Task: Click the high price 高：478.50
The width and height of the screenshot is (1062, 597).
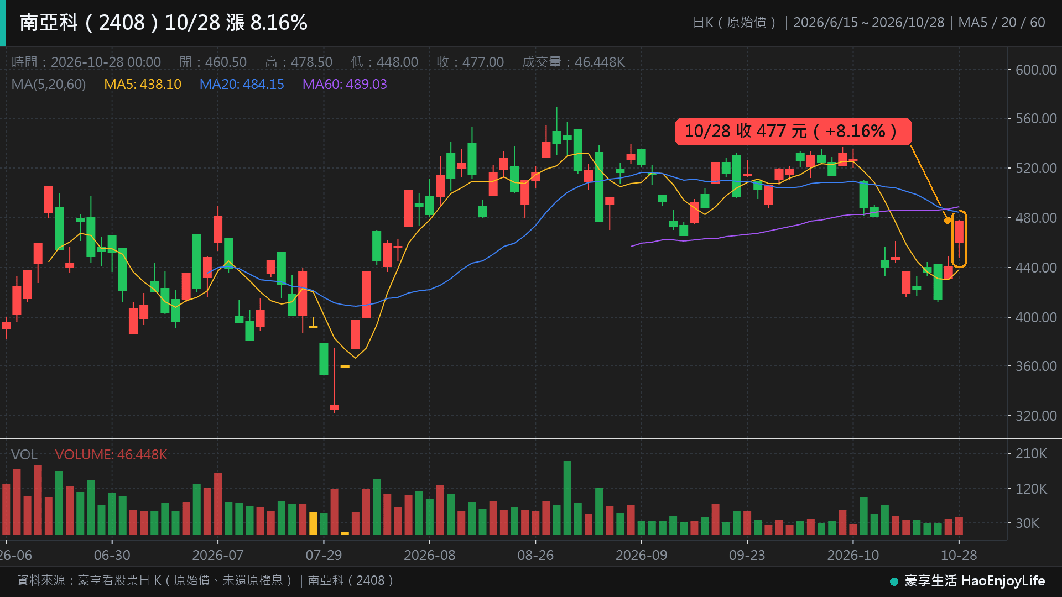Action: [299, 62]
